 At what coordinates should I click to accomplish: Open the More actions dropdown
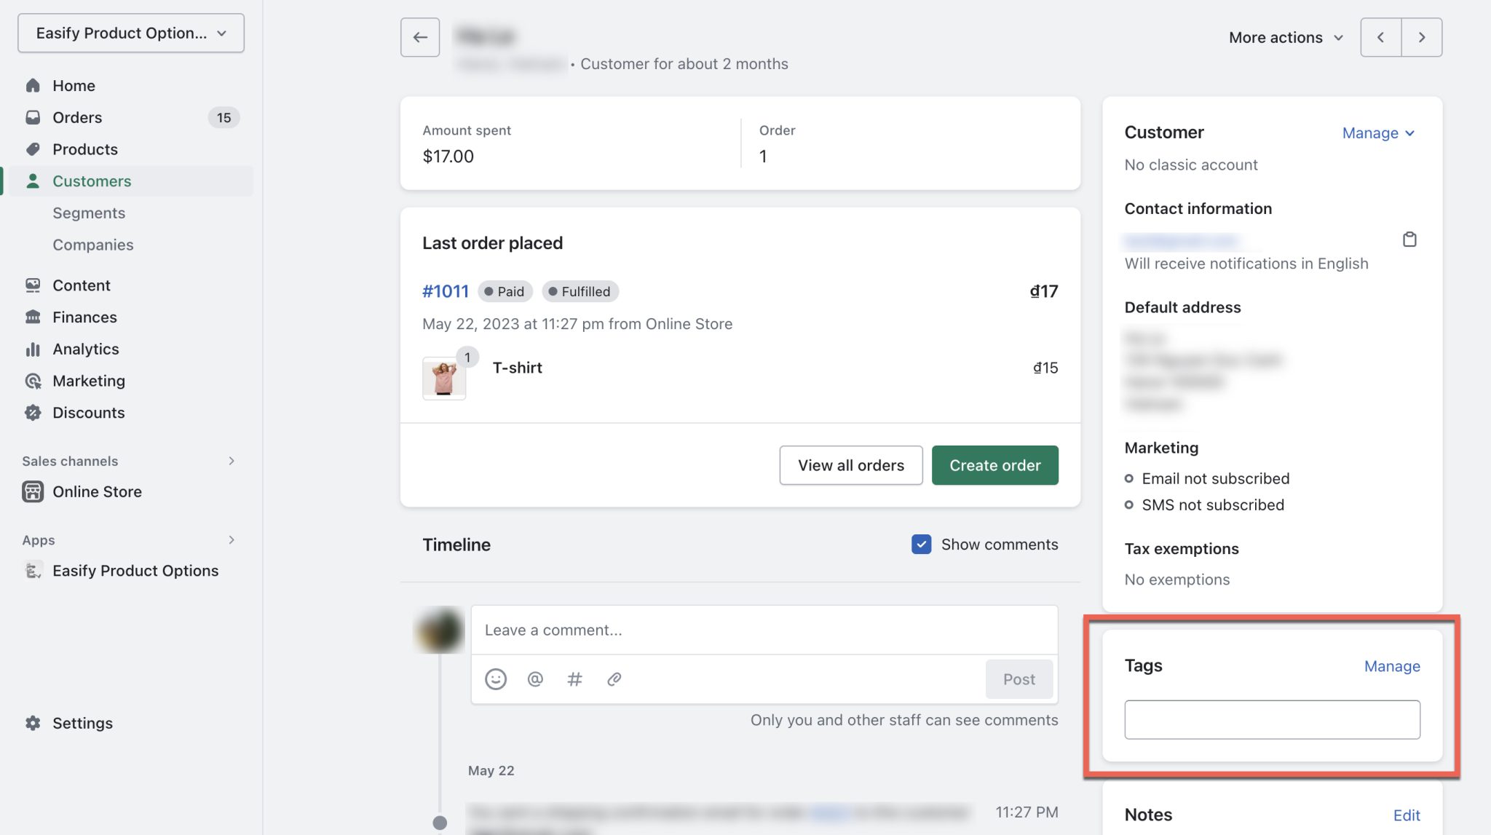click(1285, 36)
